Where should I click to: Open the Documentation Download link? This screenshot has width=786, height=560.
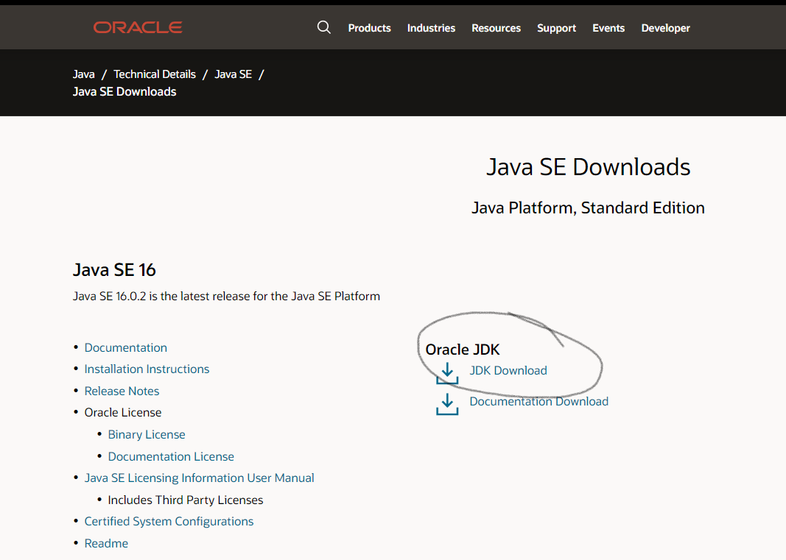[x=539, y=402]
